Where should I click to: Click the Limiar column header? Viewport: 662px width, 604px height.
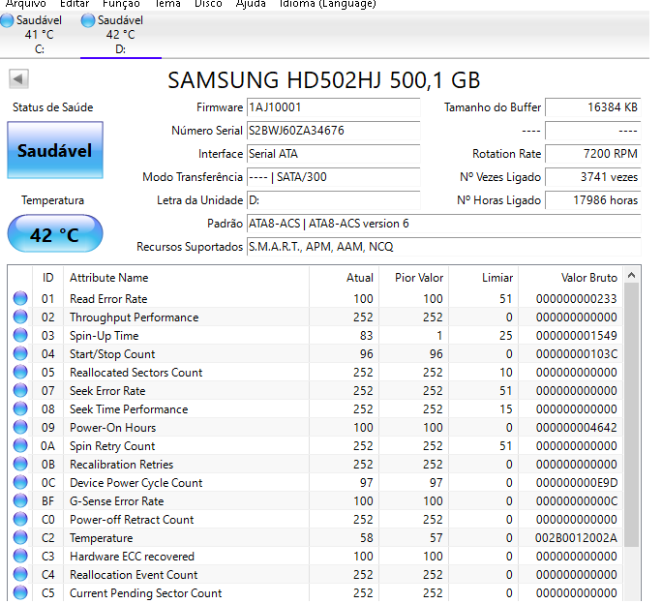click(x=483, y=278)
